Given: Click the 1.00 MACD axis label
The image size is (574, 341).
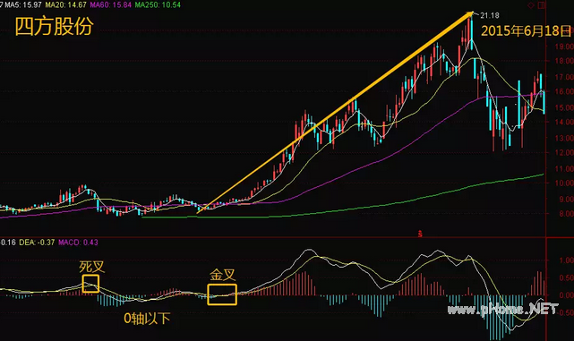Looking at the screenshot, I should [x=567, y=260].
